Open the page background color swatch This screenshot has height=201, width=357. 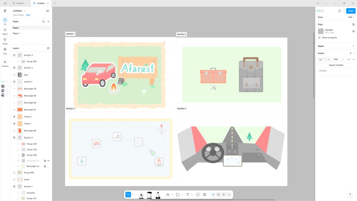pyautogui.click(x=321, y=31)
